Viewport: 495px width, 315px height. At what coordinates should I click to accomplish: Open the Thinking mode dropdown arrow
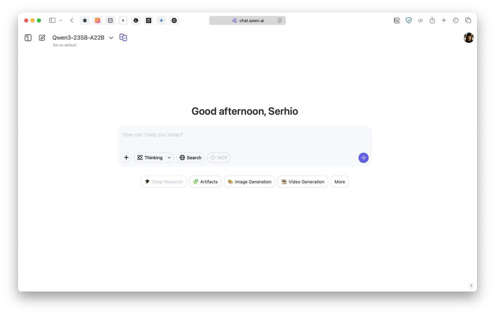[169, 157]
